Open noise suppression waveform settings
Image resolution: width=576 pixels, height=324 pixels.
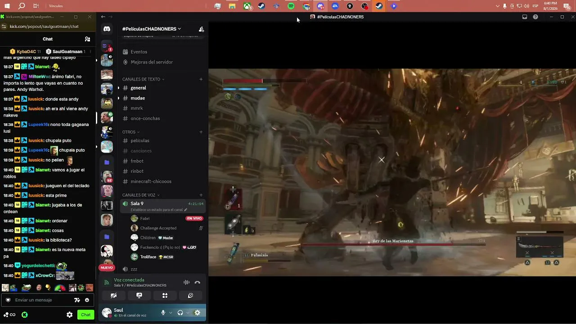pos(186,283)
